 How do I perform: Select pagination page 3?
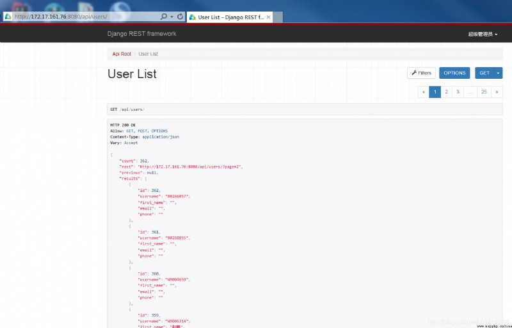458,92
